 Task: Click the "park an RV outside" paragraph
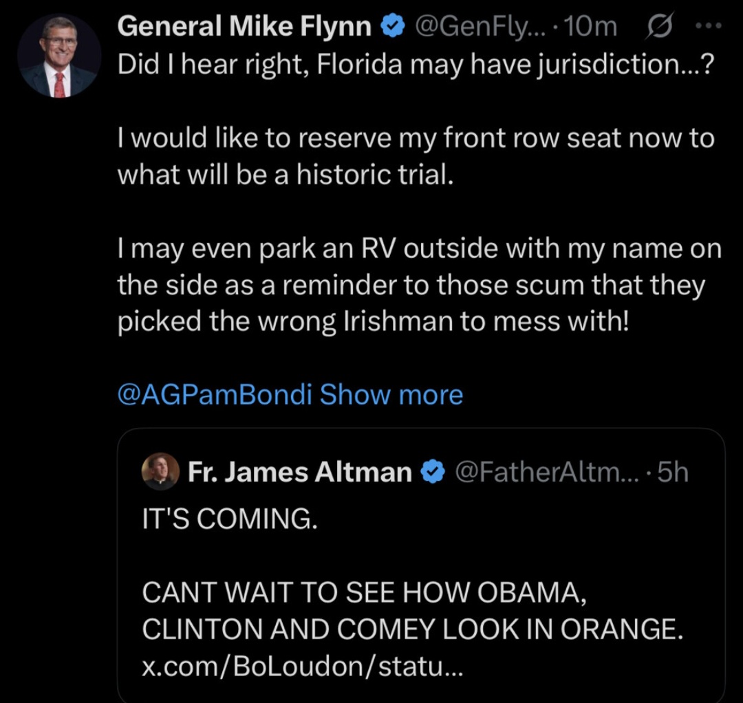(419, 284)
